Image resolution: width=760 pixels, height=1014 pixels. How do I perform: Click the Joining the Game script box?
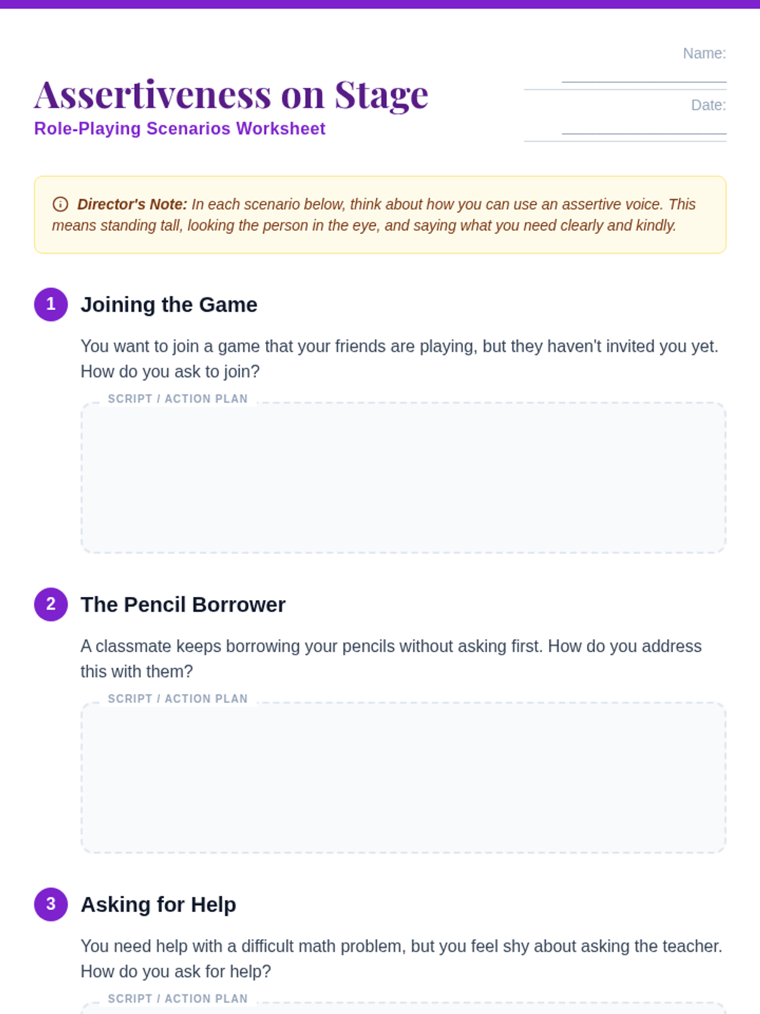tap(403, 478)
